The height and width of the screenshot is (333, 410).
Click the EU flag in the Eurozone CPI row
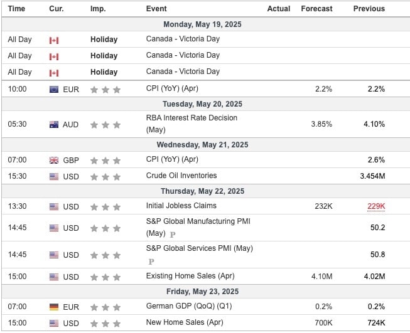pos(54,89)
